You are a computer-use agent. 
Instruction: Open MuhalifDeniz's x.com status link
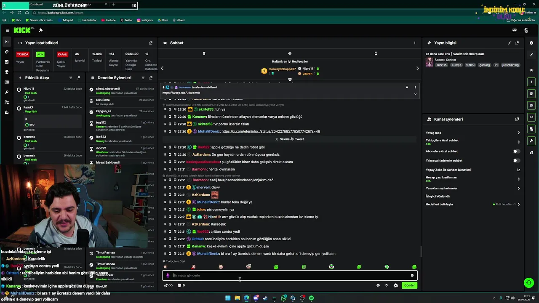[x=271, y=131]
